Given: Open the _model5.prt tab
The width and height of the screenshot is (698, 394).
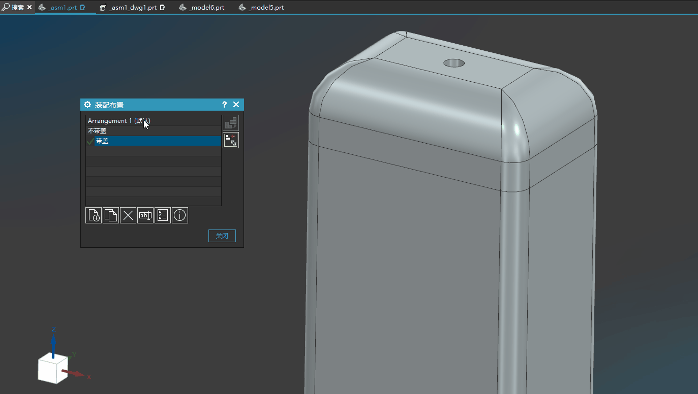Looking at the screenshot, I should click(x=266, y=8).
